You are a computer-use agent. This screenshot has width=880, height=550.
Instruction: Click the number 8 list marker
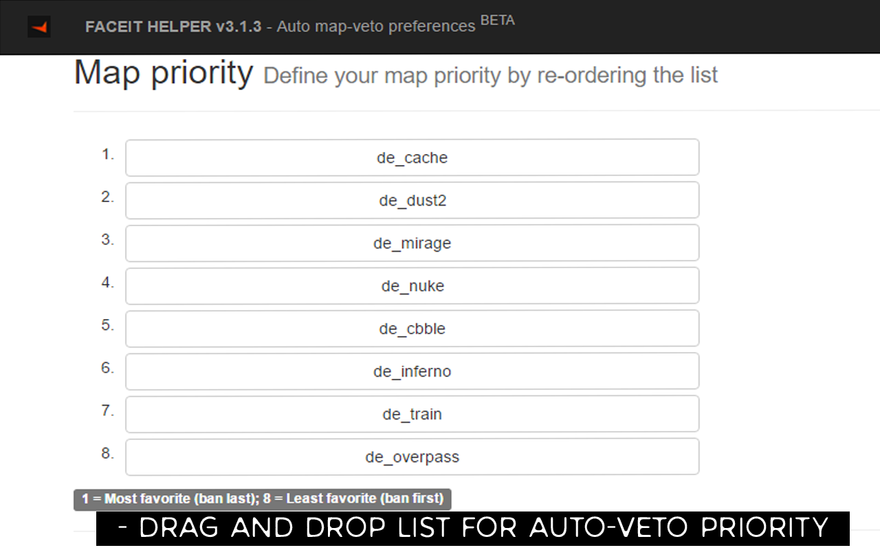tap(108, 453)
